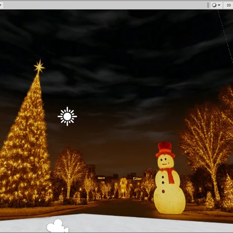Toggle the 2D view button
This screenshot has width=233, height=233.
point(229,5)
